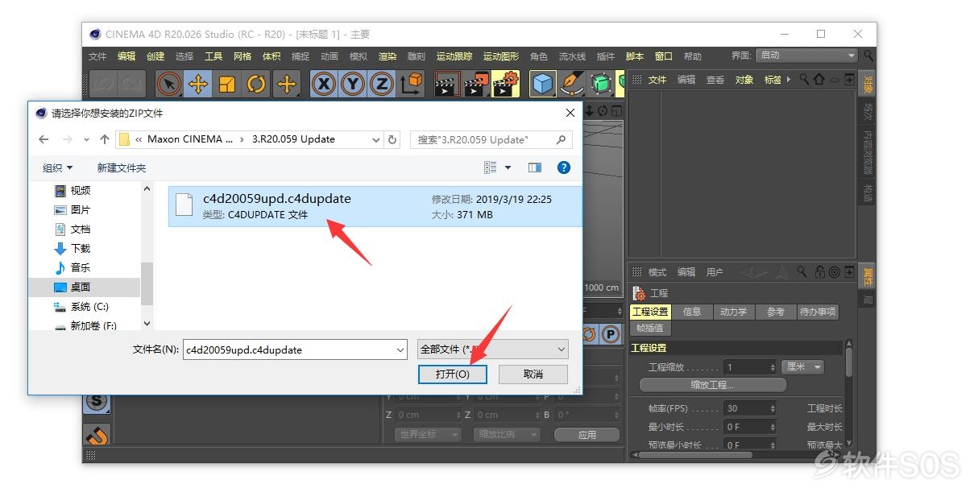Open Object Manager 对象 menu
974x488 pixels.
tap(744, 80)
